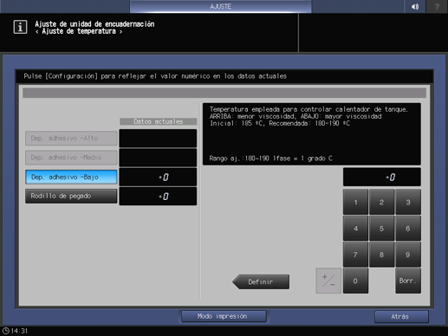Click 'Rango aj.:180~190' text line
Screen dimensions: 448x336
(271, 158)
